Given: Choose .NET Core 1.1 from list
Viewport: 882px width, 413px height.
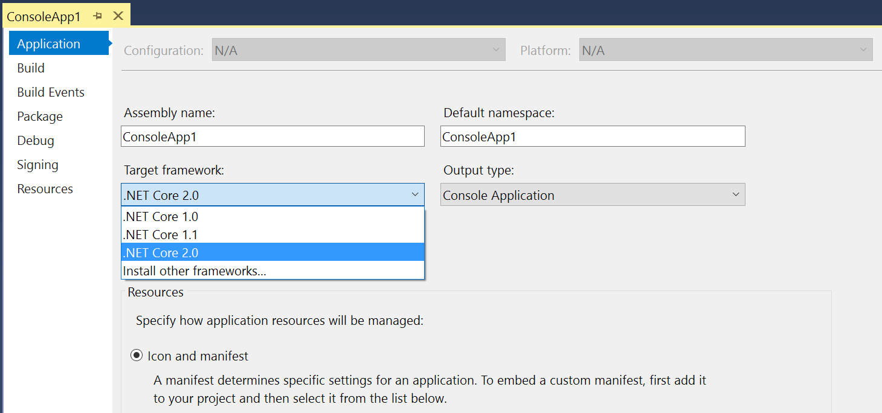Looking at the screenshot, I should click(x=272, y=235).
